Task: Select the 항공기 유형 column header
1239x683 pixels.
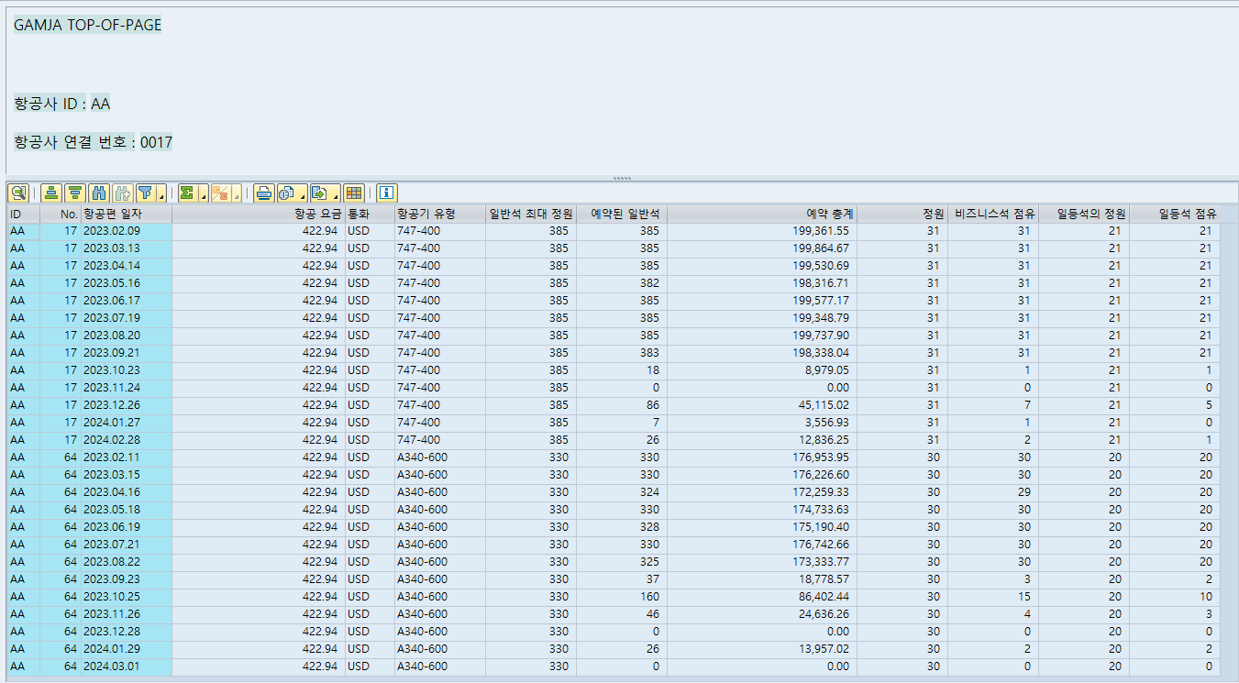Action: tap(440, 214)
